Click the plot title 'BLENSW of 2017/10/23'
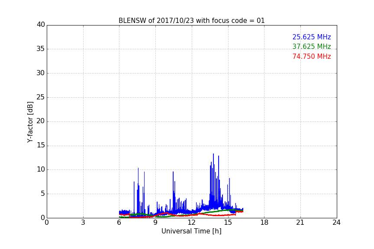Viewport: 374px width, 249px height. (x=191, y=21)
